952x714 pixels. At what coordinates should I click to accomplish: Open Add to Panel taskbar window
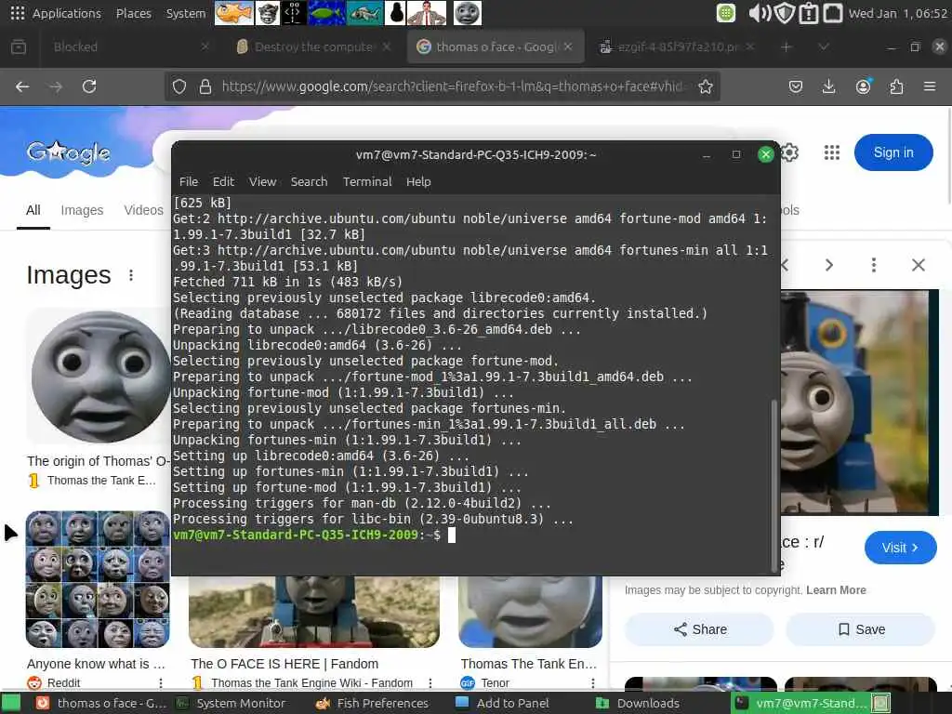[x=503, y=703]
